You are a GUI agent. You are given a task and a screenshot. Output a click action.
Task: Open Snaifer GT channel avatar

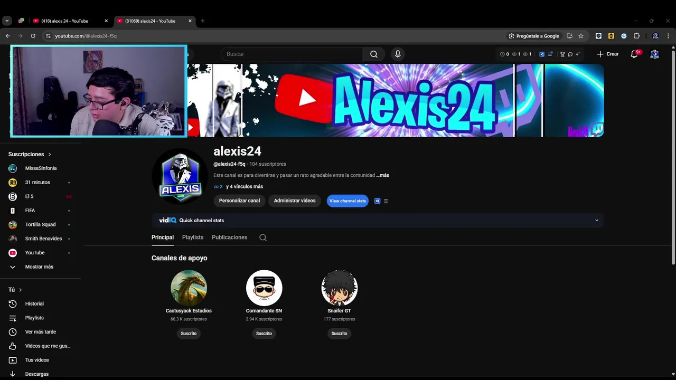pos(340,288)
